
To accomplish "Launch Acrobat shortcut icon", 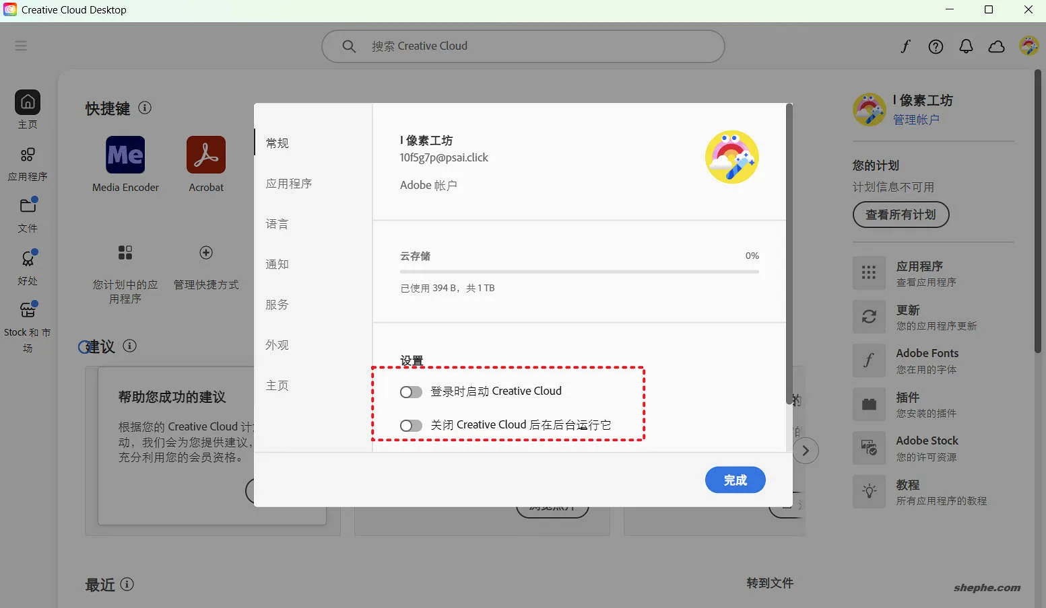I will coord(206,155).
